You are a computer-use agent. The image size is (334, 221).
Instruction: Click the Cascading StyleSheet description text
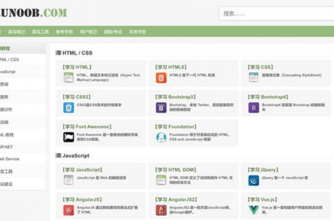(292, 75)
